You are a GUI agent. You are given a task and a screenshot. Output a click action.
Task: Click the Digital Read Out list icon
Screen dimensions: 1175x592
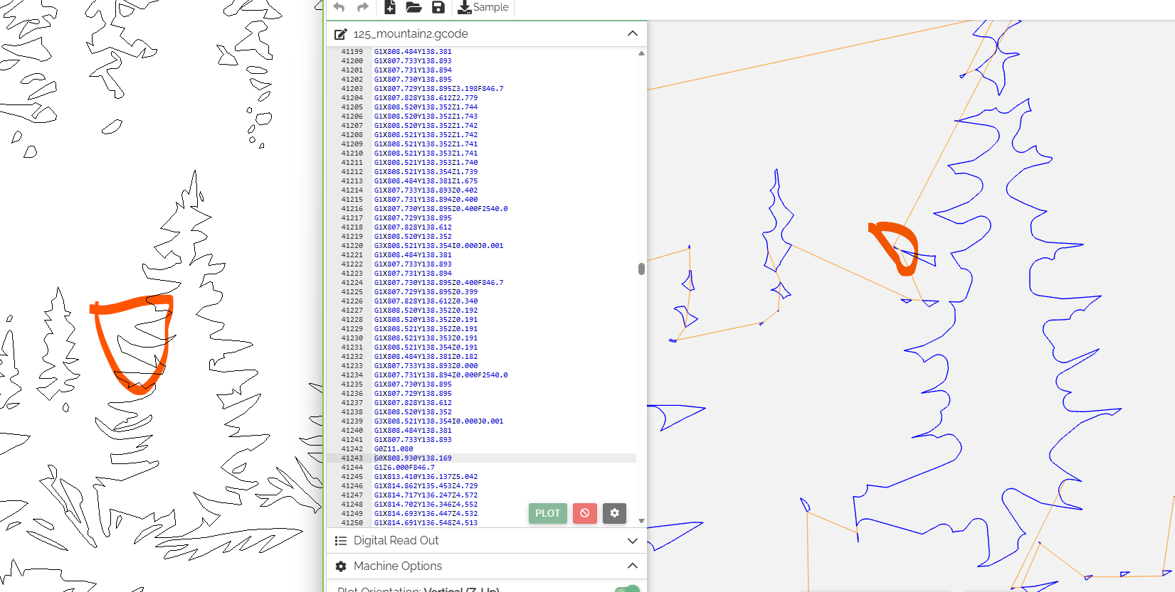[x=341, y=541]
